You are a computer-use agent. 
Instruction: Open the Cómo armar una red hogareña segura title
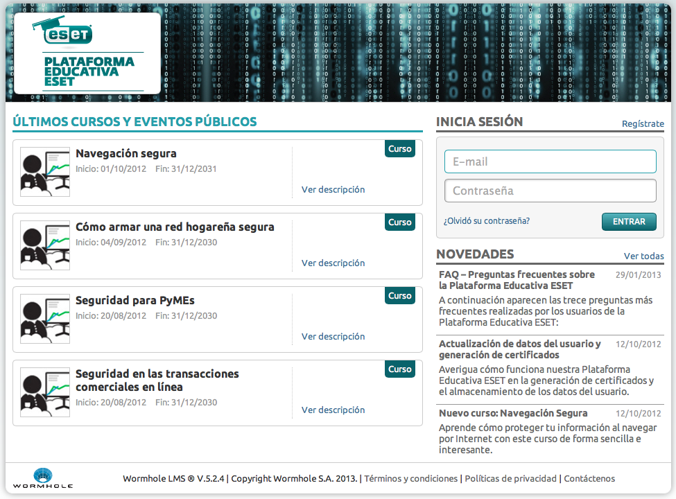(175, 227)
